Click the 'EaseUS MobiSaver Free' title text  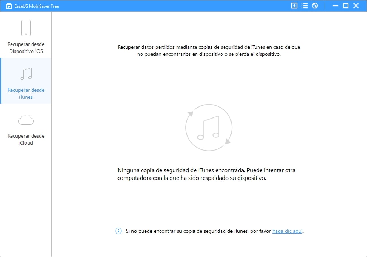coord(36,6)
